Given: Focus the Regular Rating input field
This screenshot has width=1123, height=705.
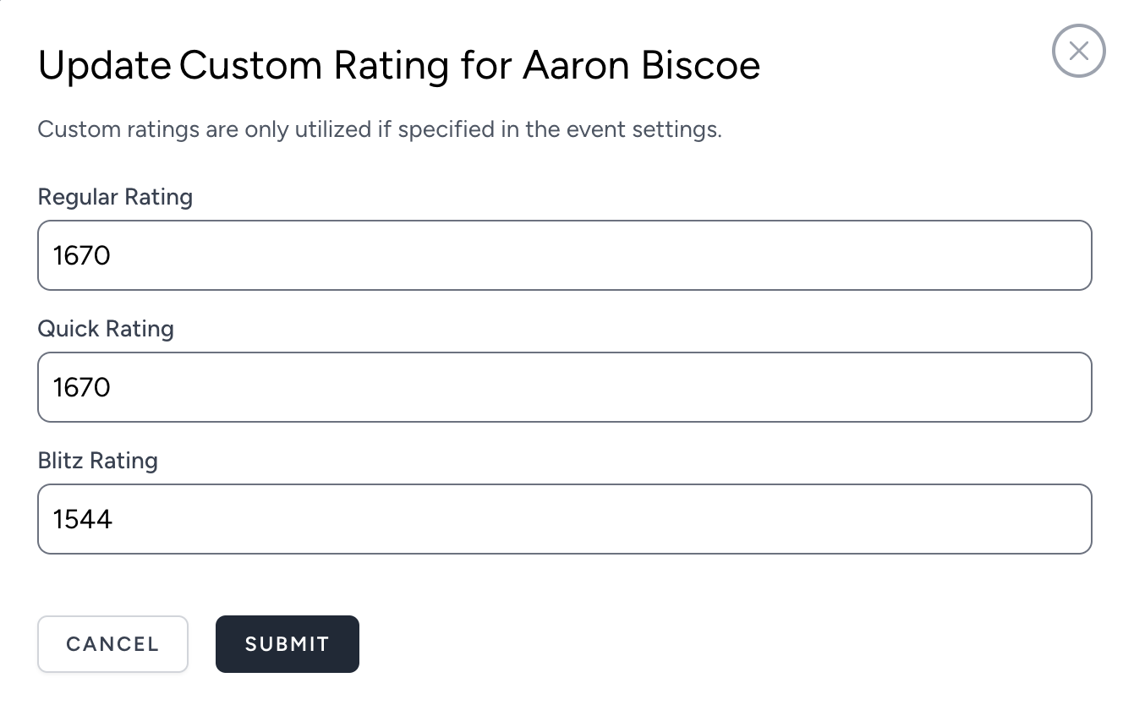Looking at the screenshot, I should [565, 255].
